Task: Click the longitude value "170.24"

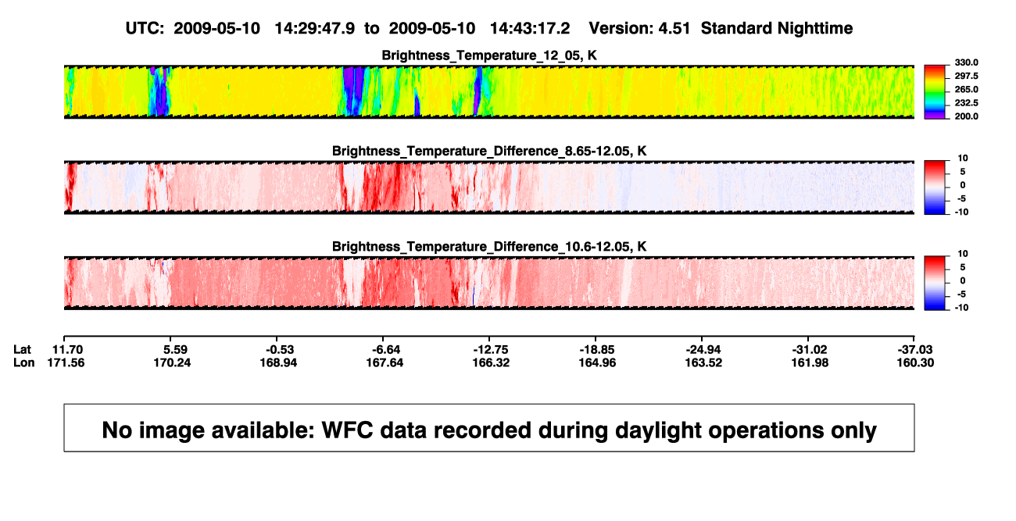Action: pos(174,362)
